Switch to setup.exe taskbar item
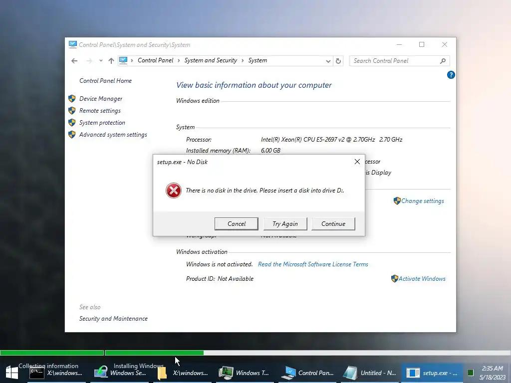The image size is (511, 383). pyautogui.click(x=432, y=373)
